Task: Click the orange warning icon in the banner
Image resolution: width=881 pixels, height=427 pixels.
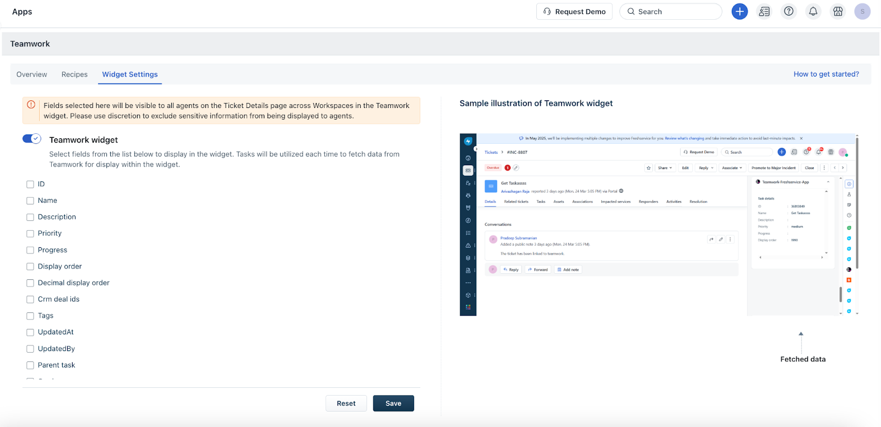Action: [31, 105]
